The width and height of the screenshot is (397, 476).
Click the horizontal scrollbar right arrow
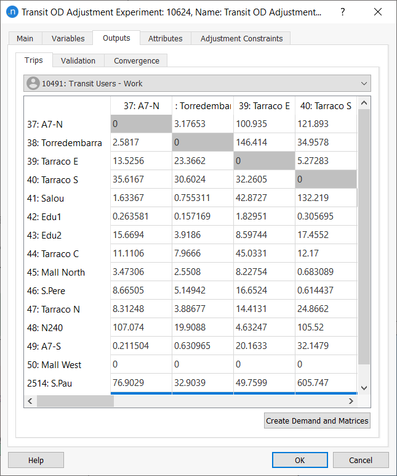click(x=351, y=401)
